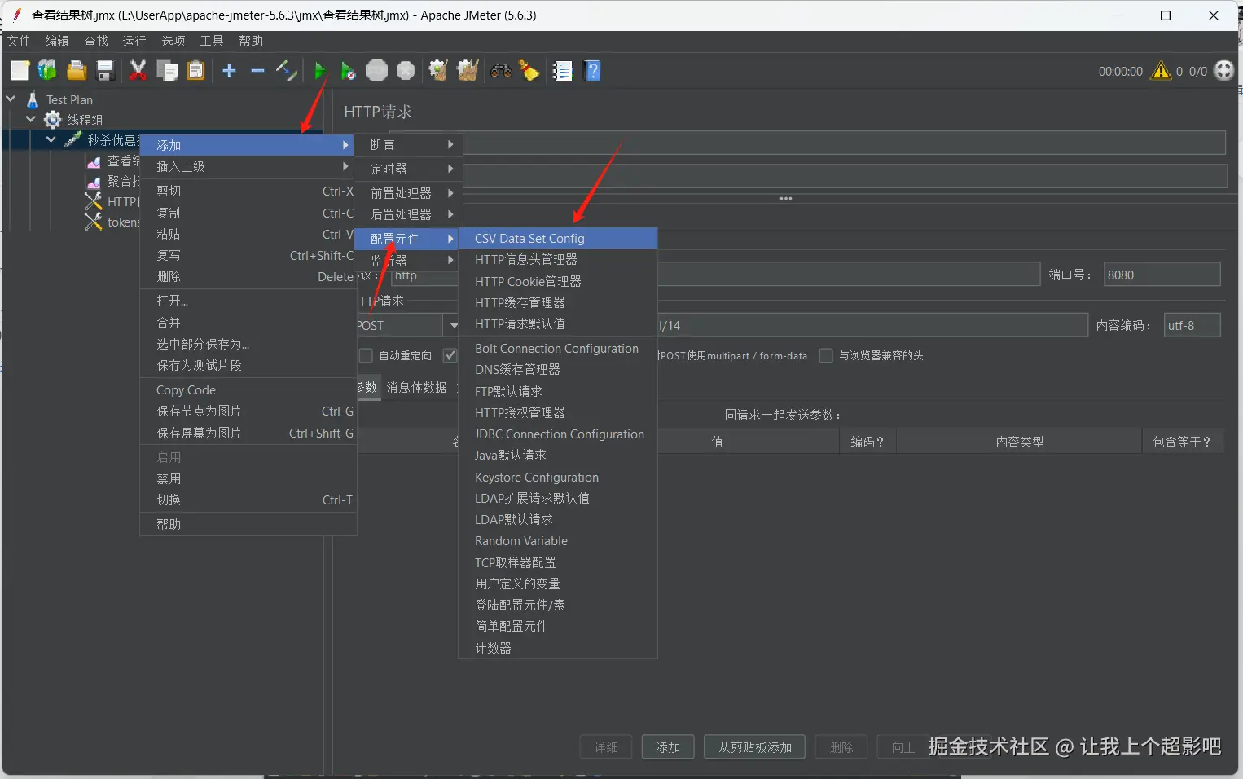The height and width of the screenshot is (779, 1243).
Task: Expand the 后置处理器 submenu
Action: pos(410,214)
